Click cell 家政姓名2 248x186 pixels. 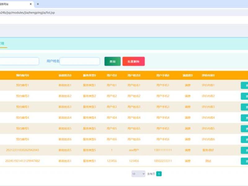click(x=65, y=96)
